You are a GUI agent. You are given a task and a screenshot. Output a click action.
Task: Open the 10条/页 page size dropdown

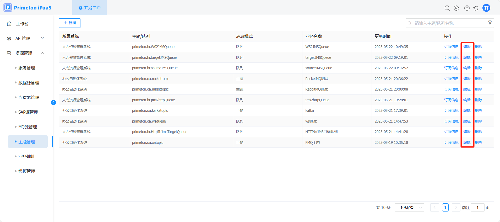(x=409, y=208)
